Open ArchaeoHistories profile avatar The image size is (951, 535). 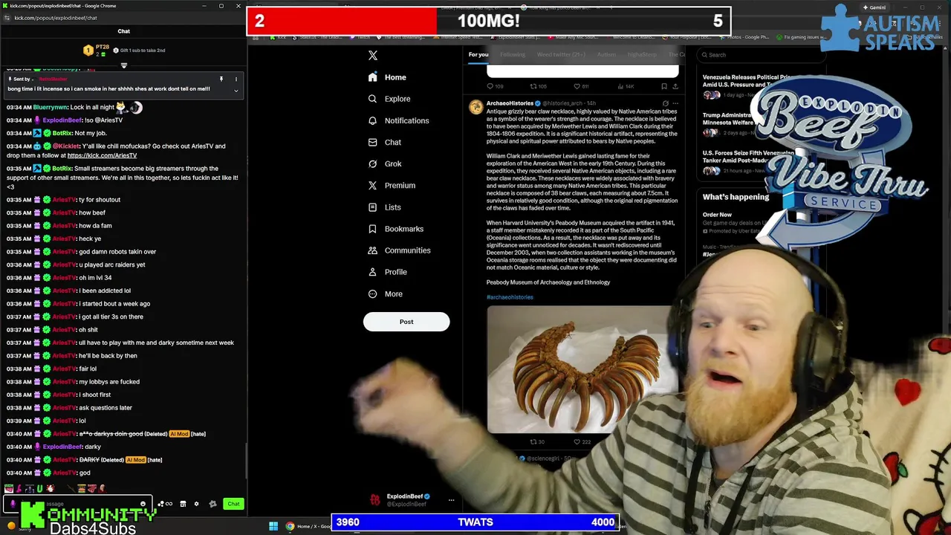pos(475,107)
